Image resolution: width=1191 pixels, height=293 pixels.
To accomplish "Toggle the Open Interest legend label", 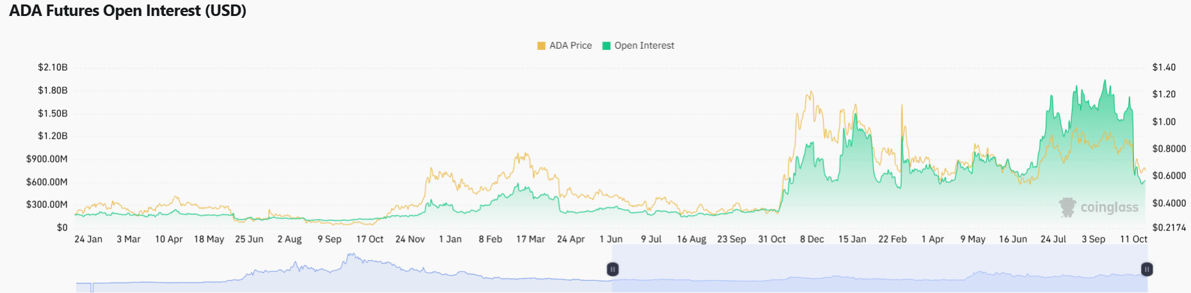I will 644,45.
